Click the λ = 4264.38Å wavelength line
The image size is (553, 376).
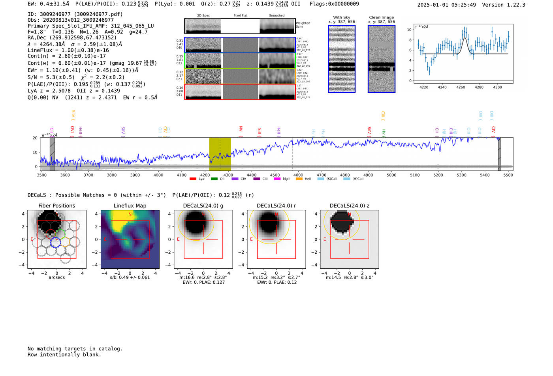tap(75, 44)
